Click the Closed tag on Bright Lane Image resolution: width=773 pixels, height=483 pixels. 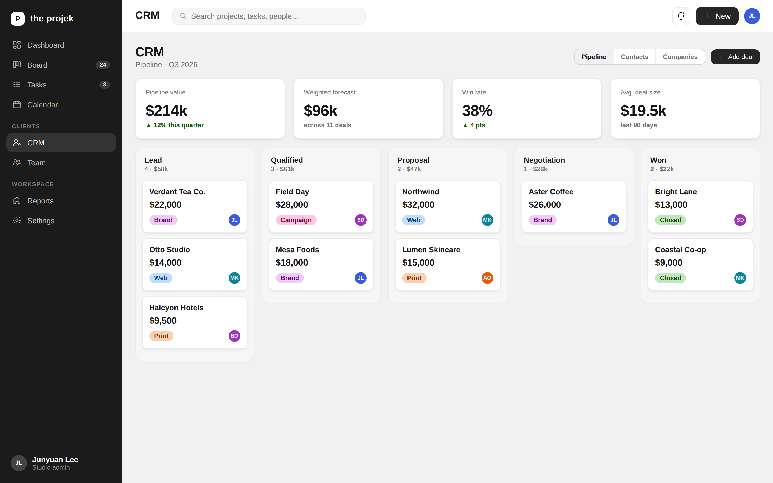(x=670, y=220)
